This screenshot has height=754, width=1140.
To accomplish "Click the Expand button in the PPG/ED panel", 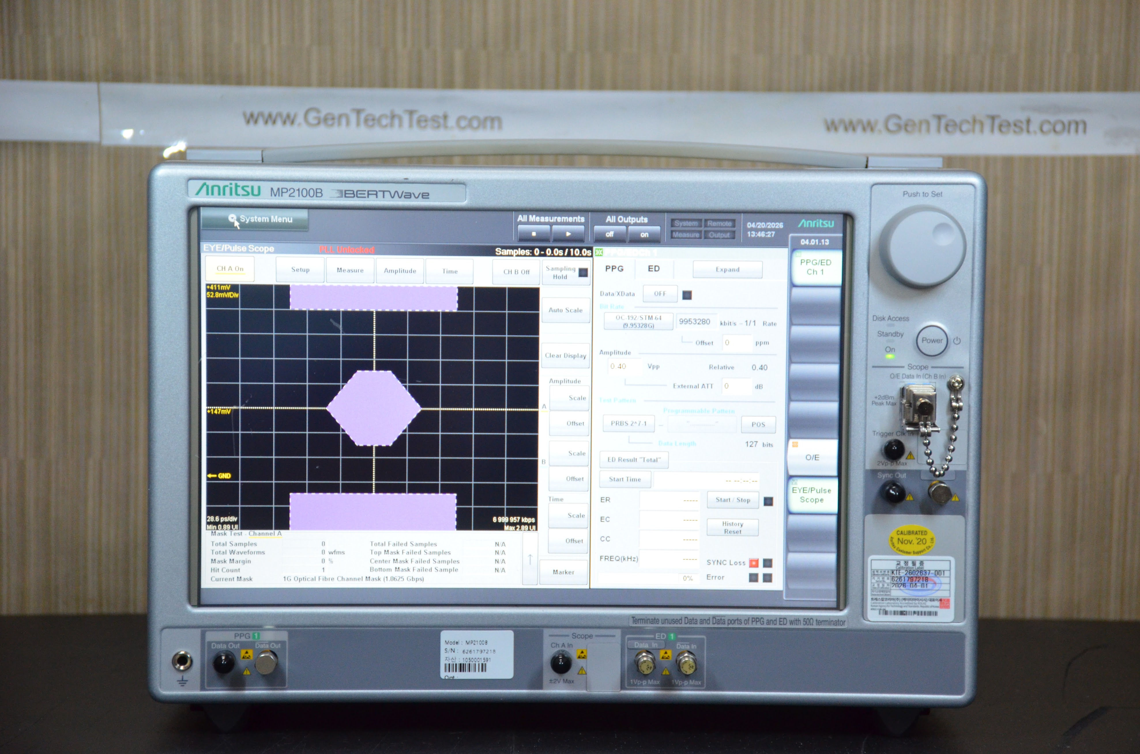I will (727, 269).
